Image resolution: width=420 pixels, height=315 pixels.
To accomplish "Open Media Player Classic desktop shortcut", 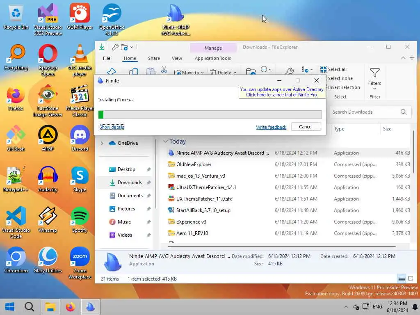I will pos(80,101).
